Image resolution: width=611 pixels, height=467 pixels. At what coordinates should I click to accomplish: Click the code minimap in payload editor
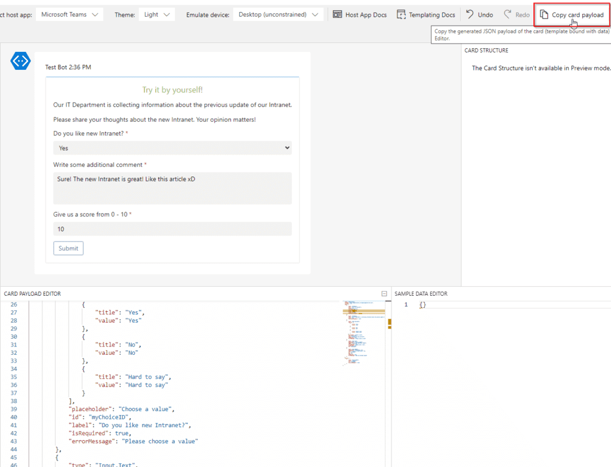[358, 334]
